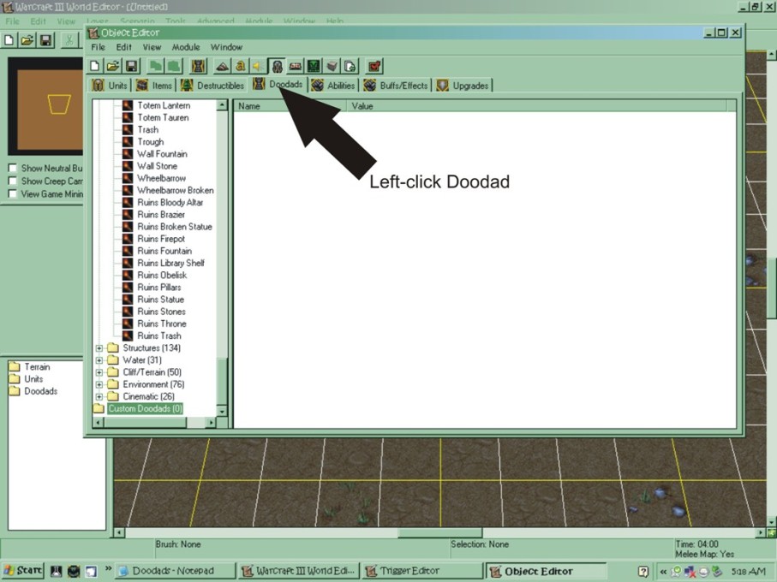Click Save disk icon in Object Editor toolbar
777x582 pixels.
pyautogui.click(x=131, y=66)
